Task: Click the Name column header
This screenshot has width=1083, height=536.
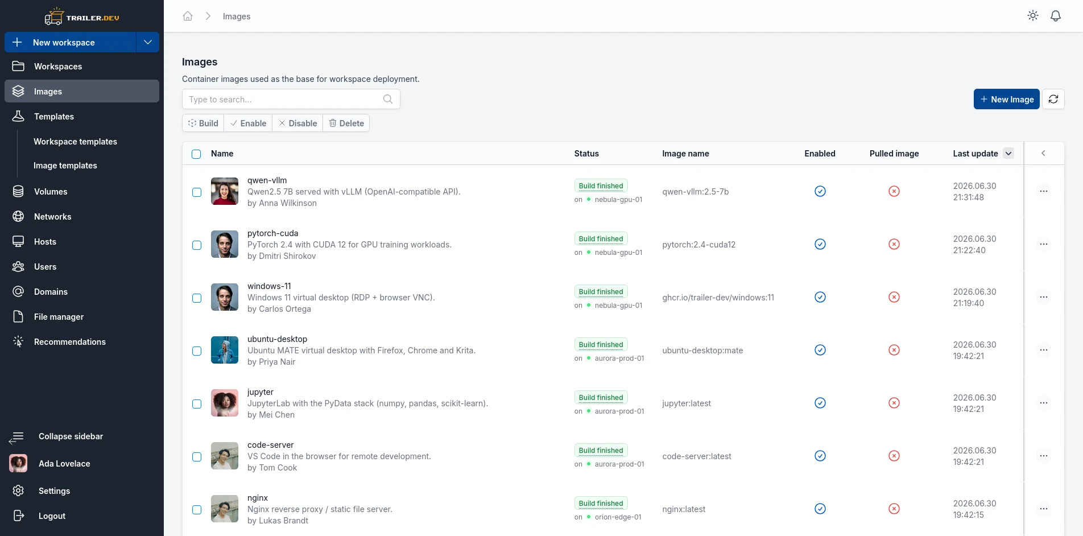Action: pos(222,154)
